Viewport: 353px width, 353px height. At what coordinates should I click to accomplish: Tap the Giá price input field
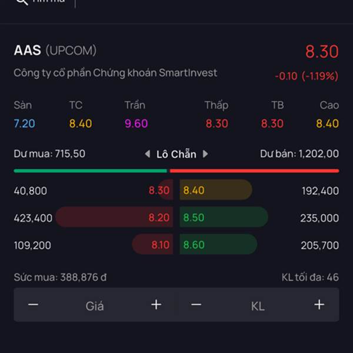point(95,305)
